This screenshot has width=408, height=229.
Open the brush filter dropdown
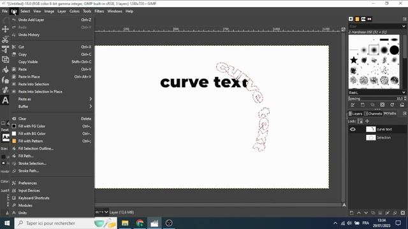(404, 26)
